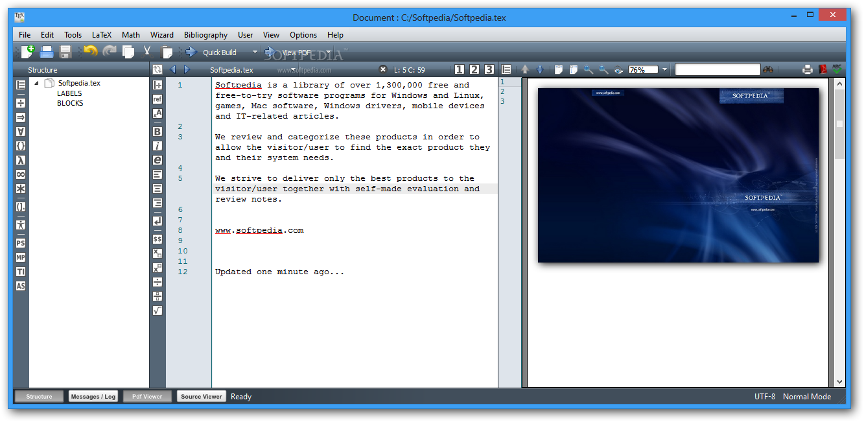Screen dimensions: 864x422
Task: Open the LaTeX menu
Action: pos(102,35)
